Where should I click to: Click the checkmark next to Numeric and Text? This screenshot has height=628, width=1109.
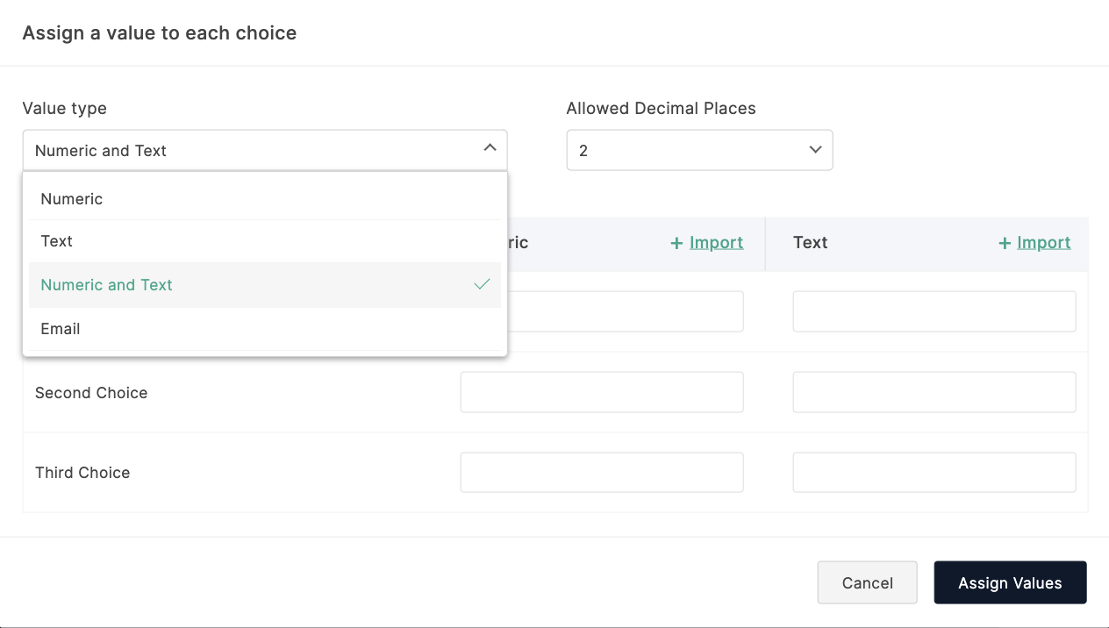pos(482,284)
